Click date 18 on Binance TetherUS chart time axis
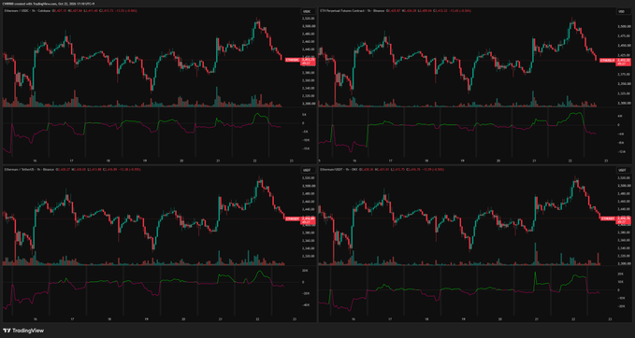 pos(108,319)
